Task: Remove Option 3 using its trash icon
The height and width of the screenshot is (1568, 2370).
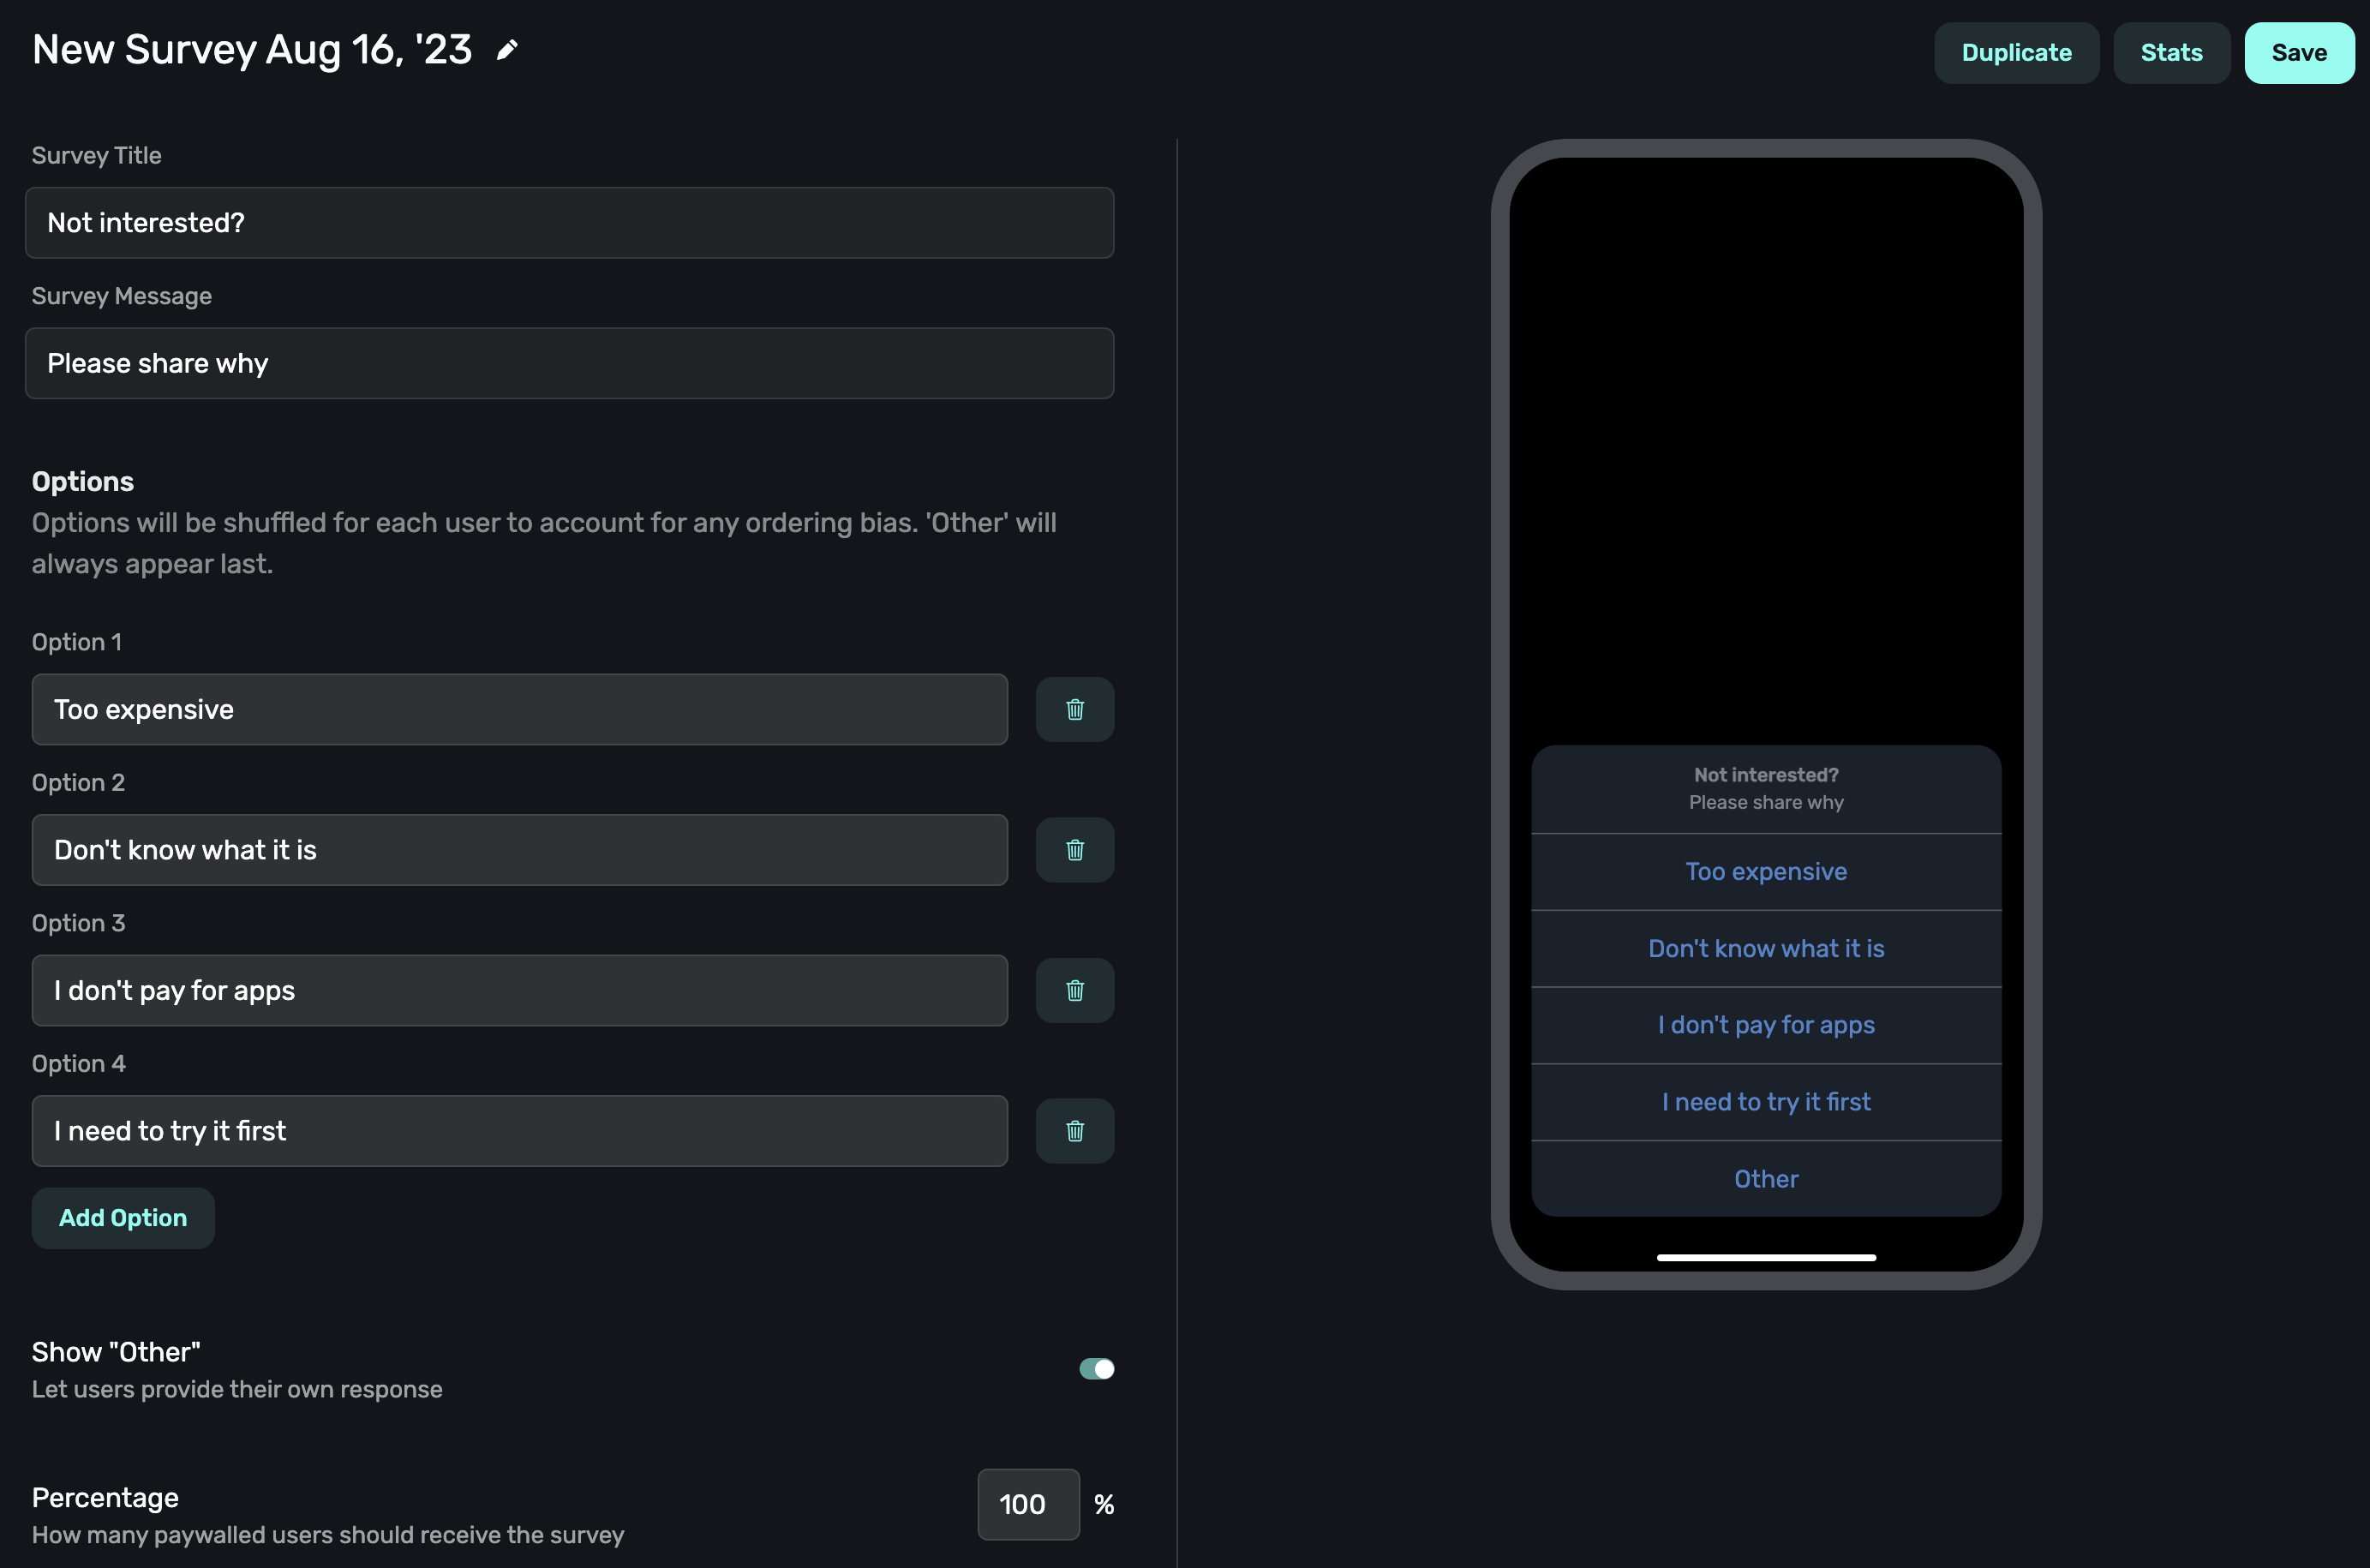Action: pyautogui.click(x=1074, y=990)
